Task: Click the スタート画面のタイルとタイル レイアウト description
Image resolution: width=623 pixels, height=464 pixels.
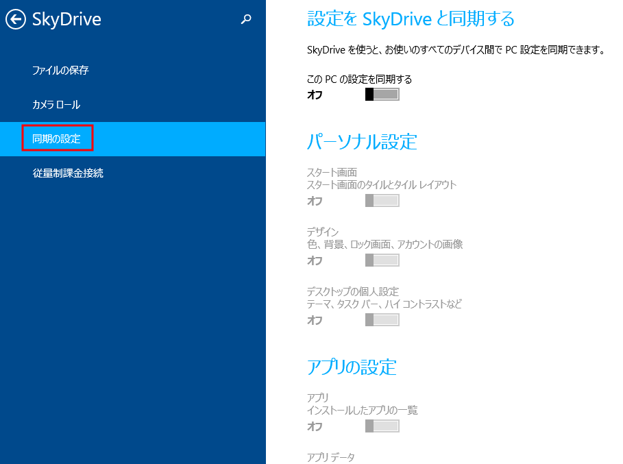Action: (382, 185)
